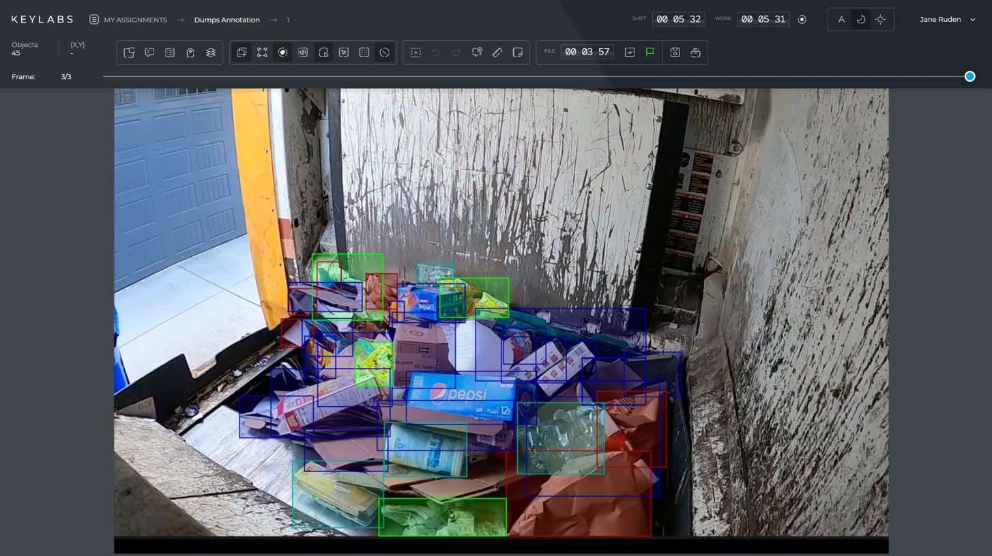Image resolution: width=992 pixels, height=556 pixels.
Task: Open the Dumps Annotation breadcrumb
Action: pos(227,20)
